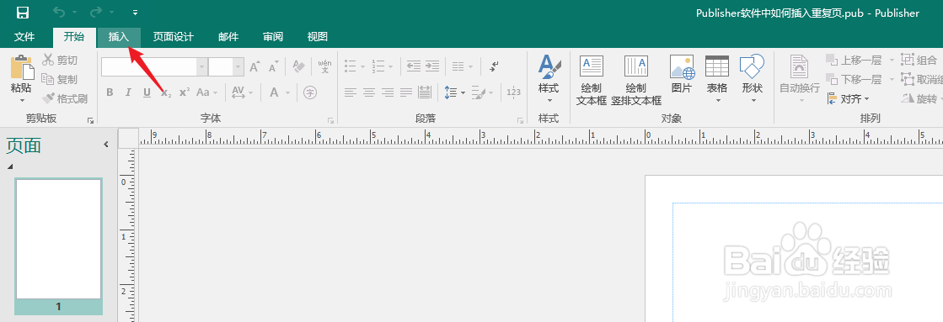Open the 字体 group dialog launcher
The width and height of the screenshot is (943, 322).
pos(330,120)
